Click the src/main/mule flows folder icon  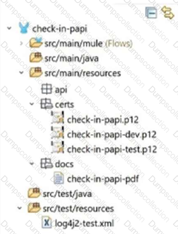point(36,42)
